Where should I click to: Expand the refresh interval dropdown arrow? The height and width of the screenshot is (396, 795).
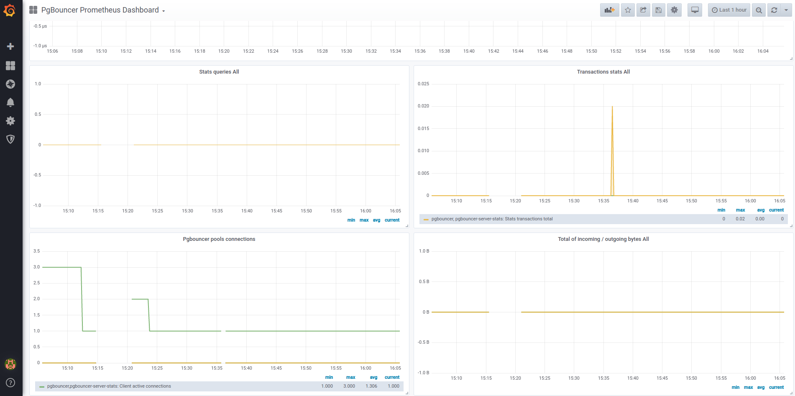point(786,10)
